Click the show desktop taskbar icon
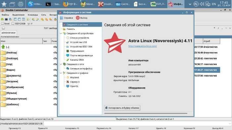 [x=12, y=4]
